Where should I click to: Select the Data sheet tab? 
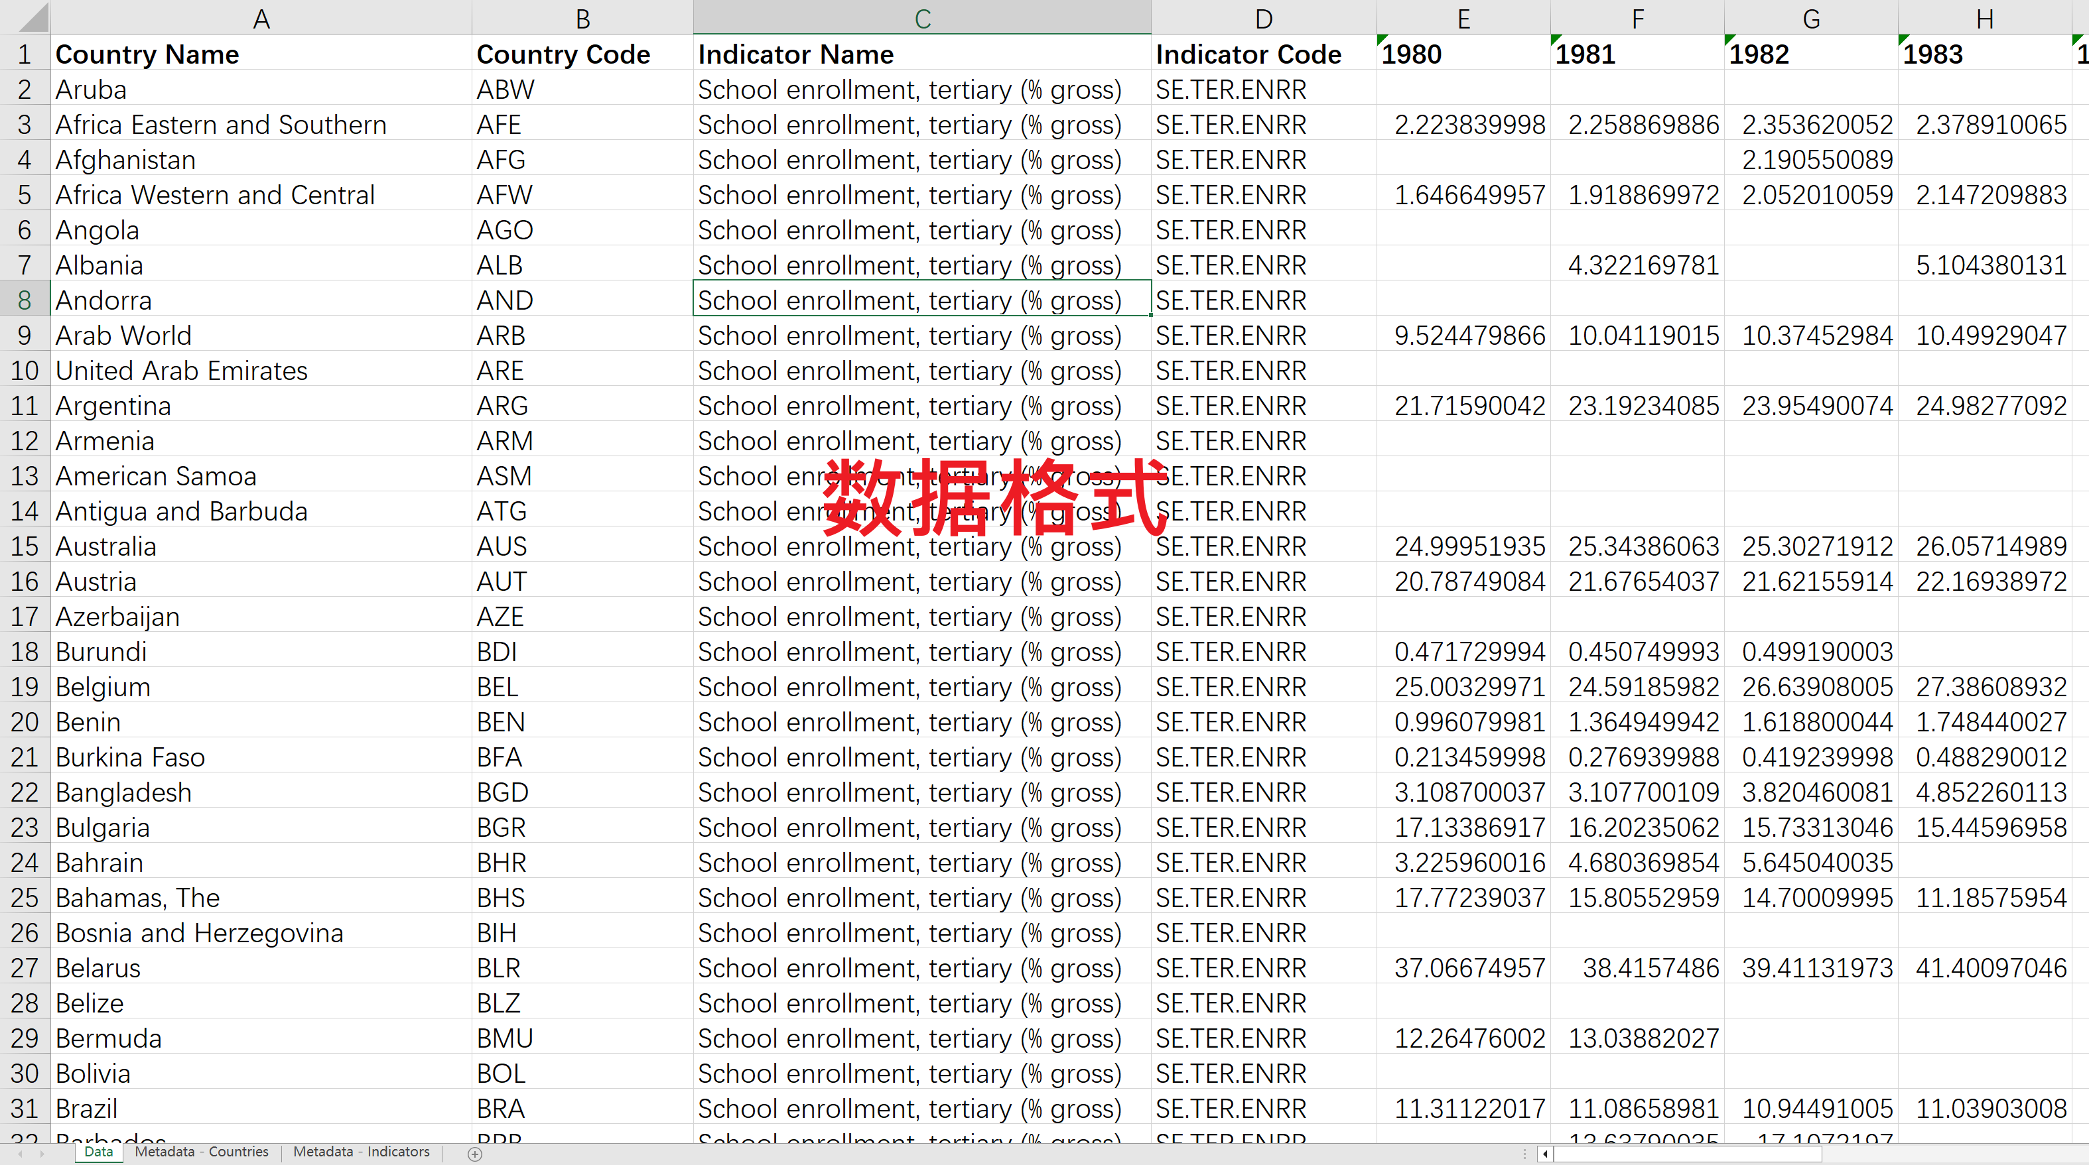point(98,1151)
